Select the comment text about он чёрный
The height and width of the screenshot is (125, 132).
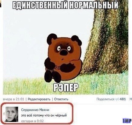coord(44,115)
